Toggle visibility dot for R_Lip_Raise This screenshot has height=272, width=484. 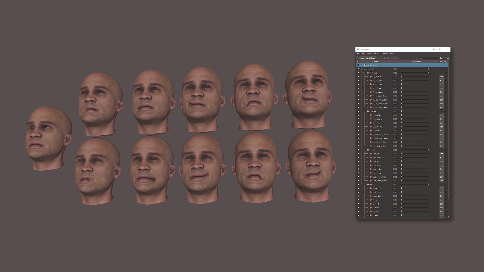[358, 77]
